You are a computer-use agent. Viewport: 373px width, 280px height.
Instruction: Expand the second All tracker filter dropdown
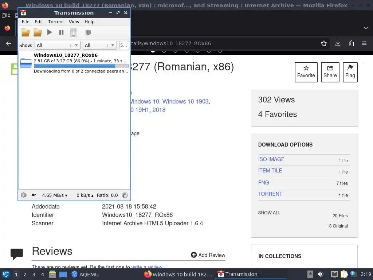pyautogui.click(x=100, y=45)
